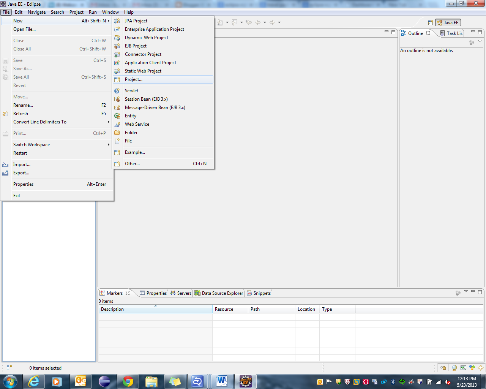This screenshot has height=389, width=486.
Task: Sort markers by the Description column
Action: click(155, 309)
